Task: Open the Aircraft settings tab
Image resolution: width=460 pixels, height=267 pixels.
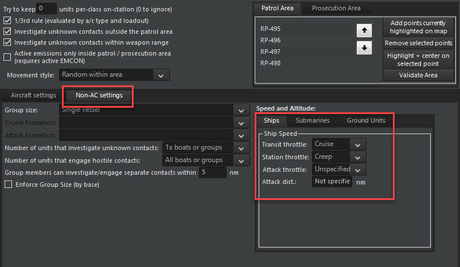Action: [33, 95]
